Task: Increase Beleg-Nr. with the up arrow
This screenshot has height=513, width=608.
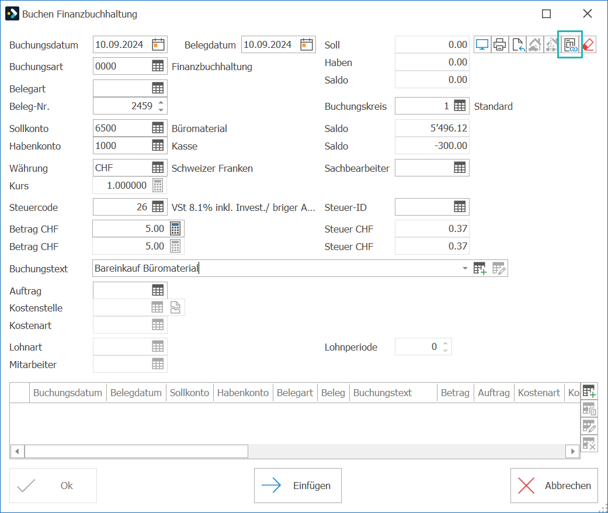Action: click(x=161, y=102)
